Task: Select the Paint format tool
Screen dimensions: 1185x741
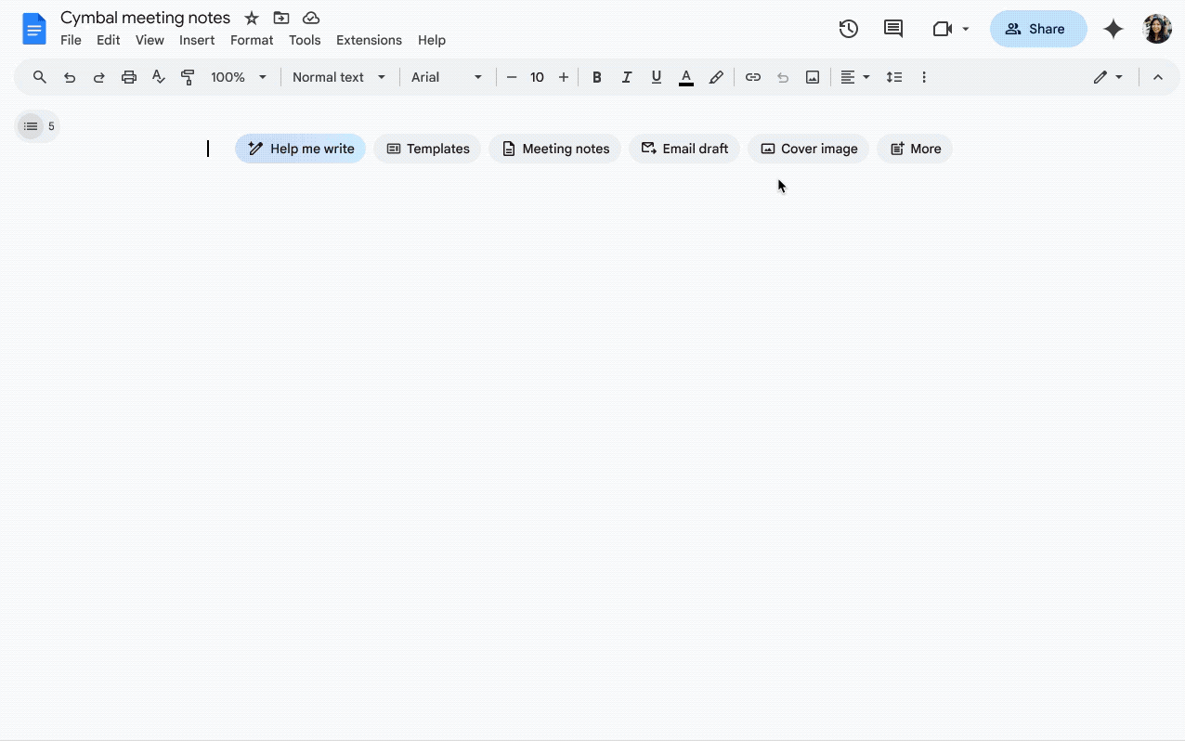Action: tap(188, 77)
